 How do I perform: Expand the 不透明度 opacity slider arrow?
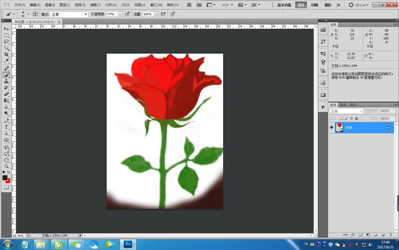[120, 14]
